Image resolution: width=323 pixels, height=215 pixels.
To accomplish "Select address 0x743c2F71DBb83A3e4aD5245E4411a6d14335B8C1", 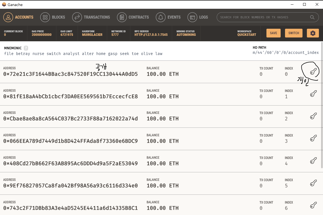I will [x=71, y=208].
